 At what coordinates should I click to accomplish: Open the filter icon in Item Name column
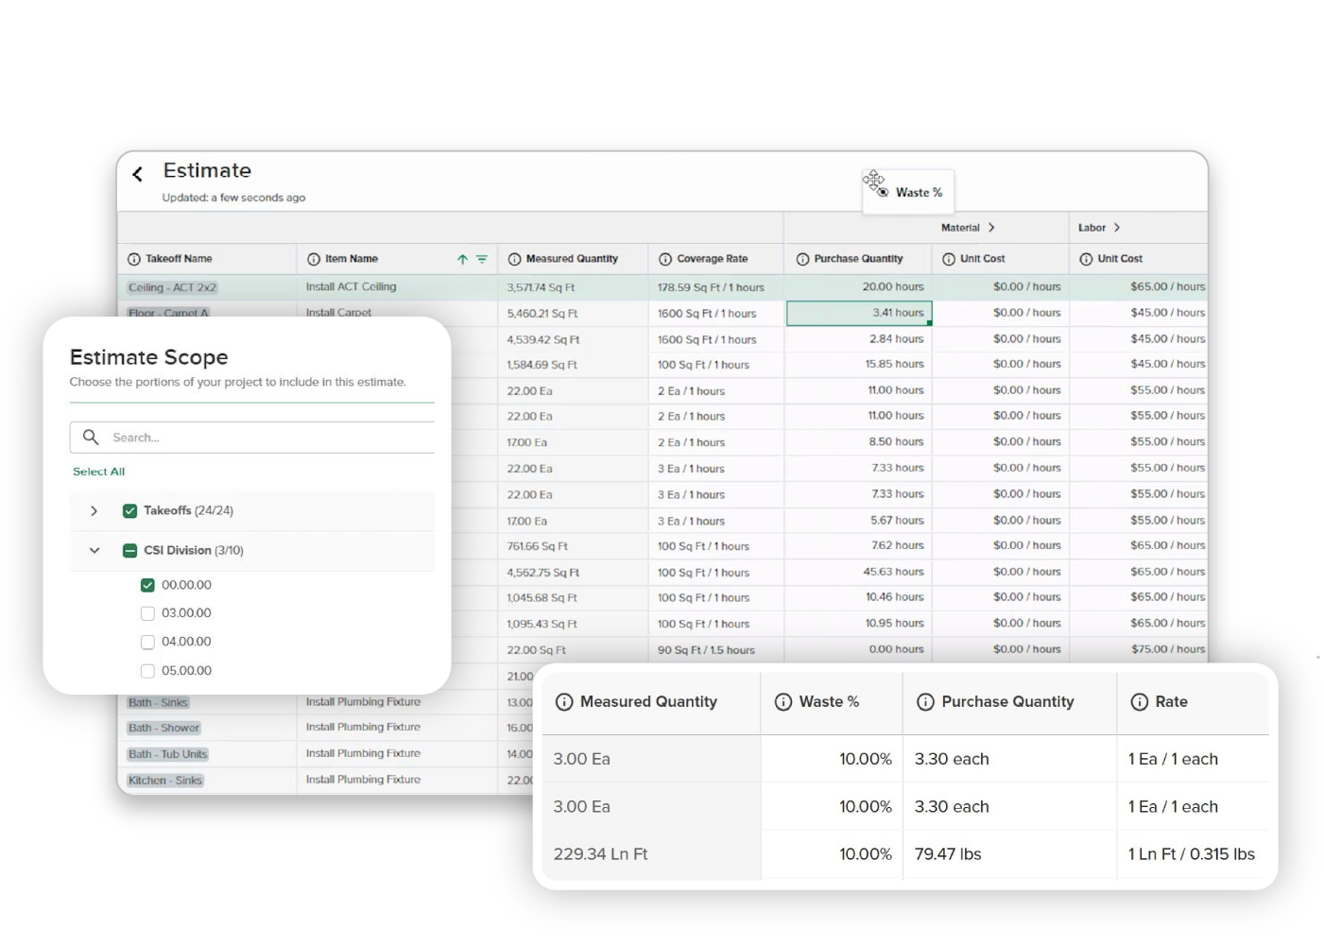coord(482,259)
